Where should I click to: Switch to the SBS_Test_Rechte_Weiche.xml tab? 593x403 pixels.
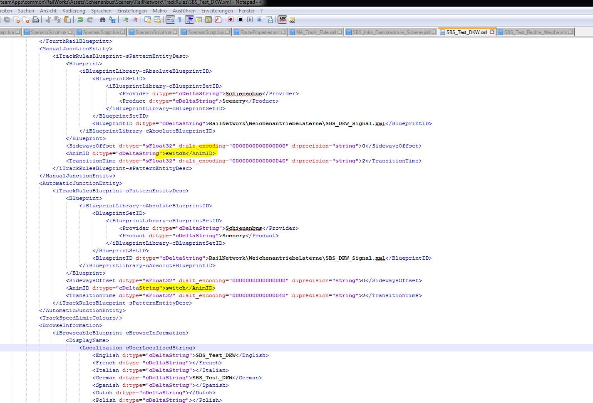535,32
